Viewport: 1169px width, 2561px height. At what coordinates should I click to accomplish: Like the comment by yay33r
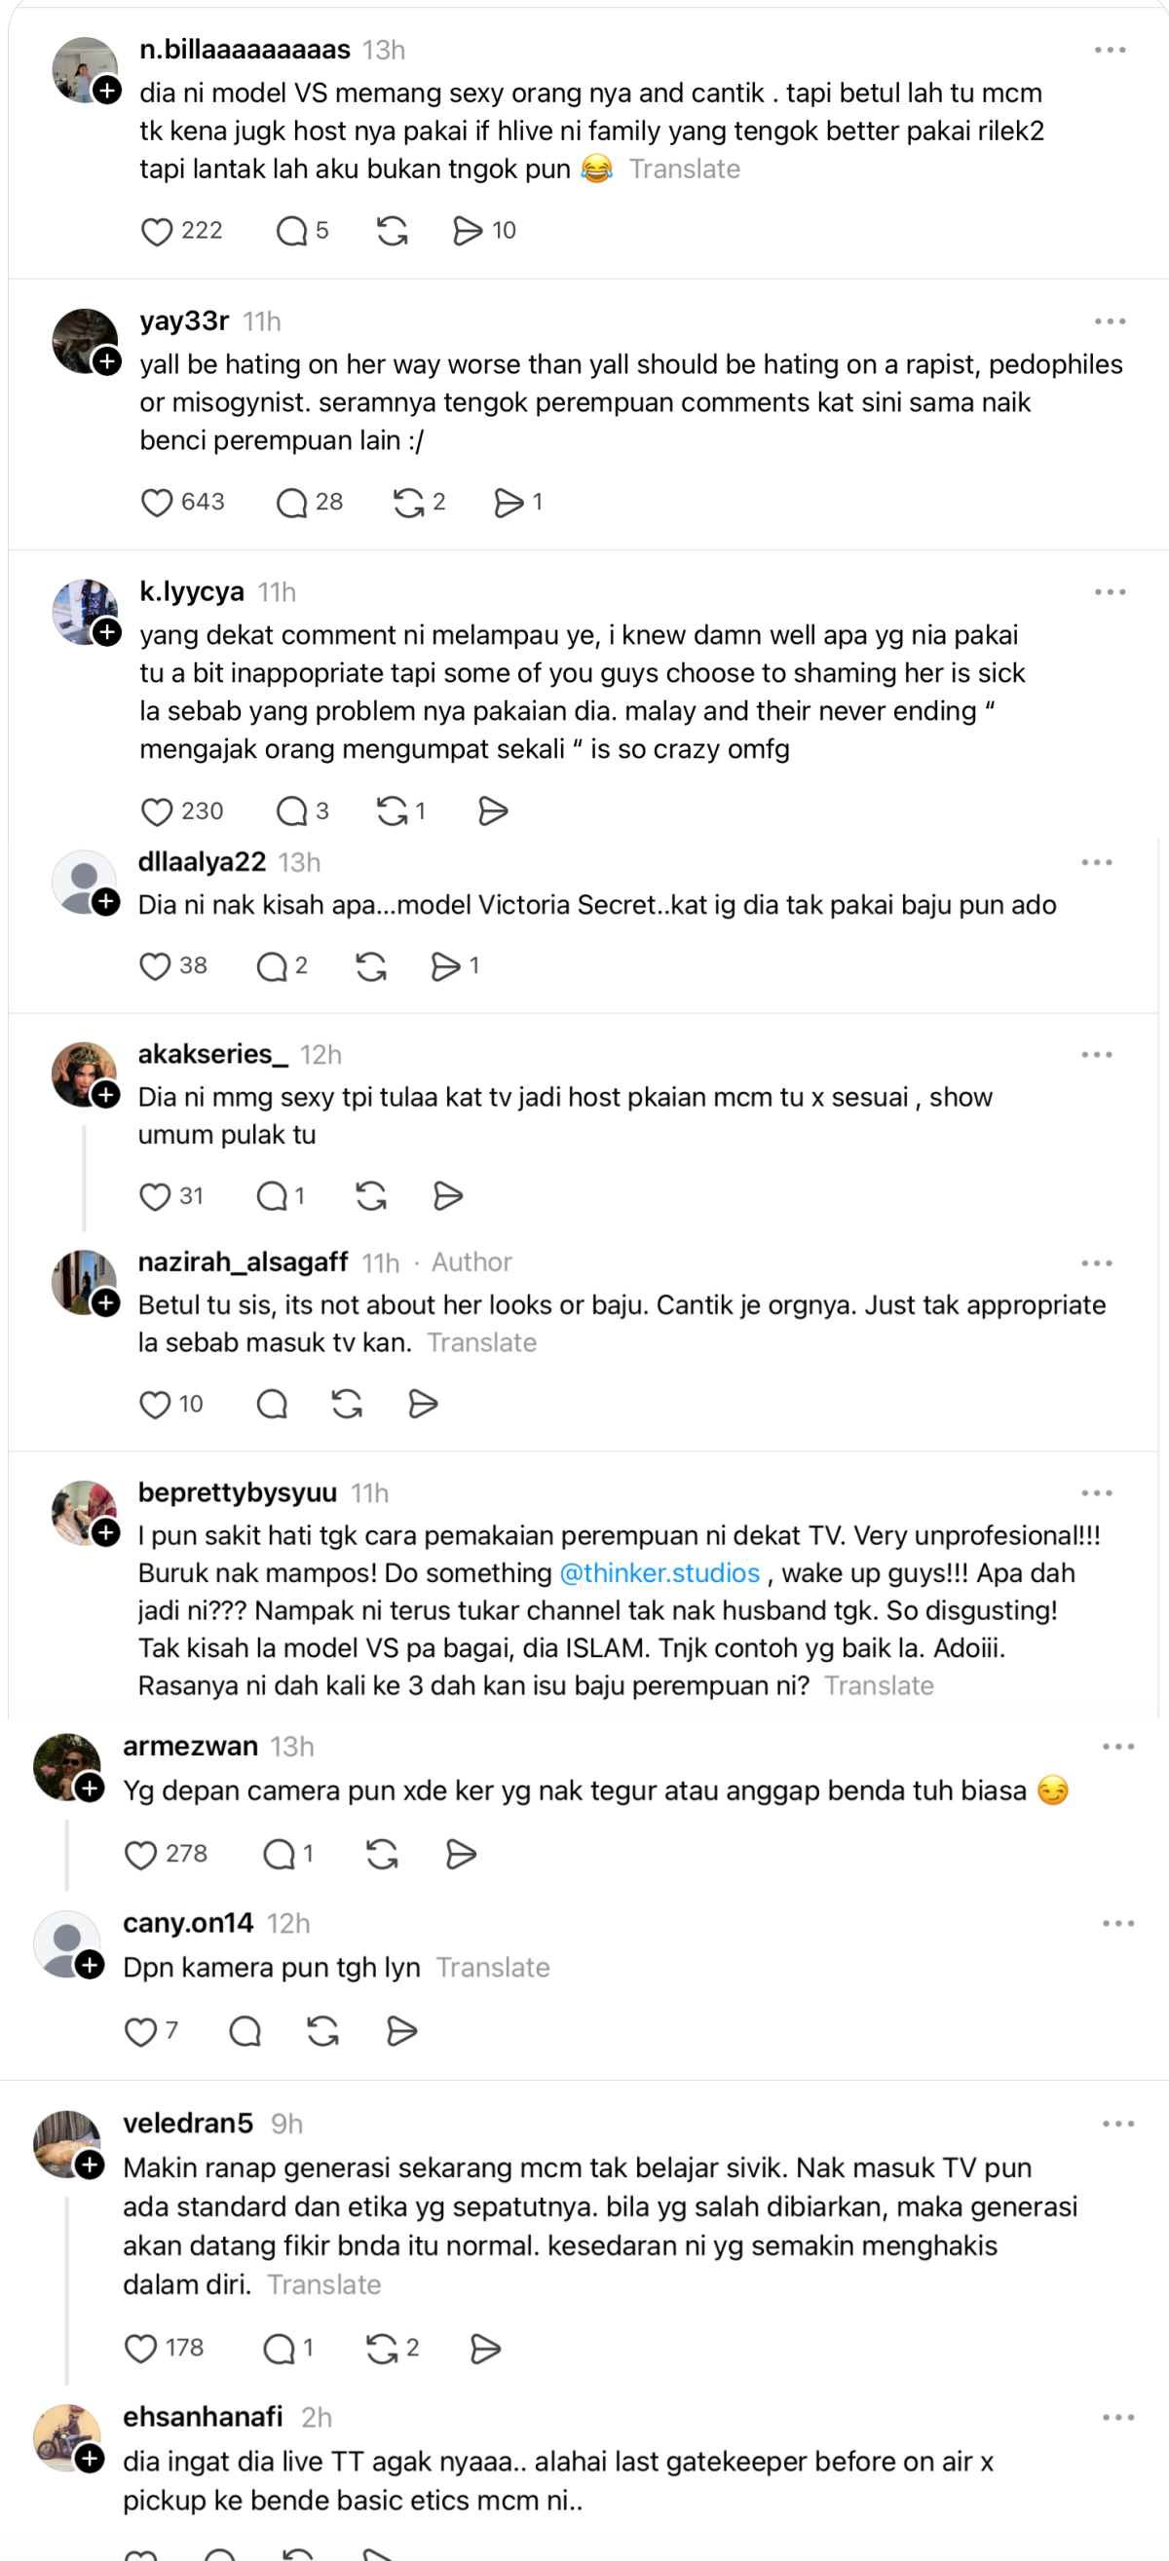point(157,503)
